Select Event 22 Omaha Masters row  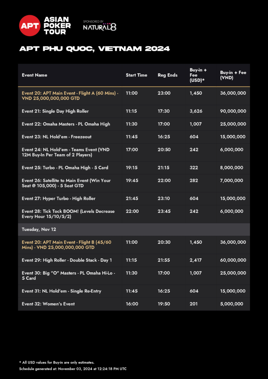coord(66,124)
